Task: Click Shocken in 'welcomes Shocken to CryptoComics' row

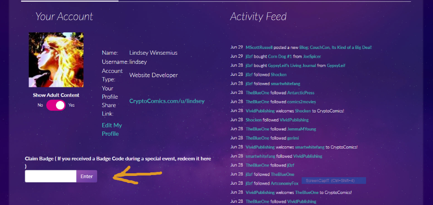Action: tap(303, 111)
